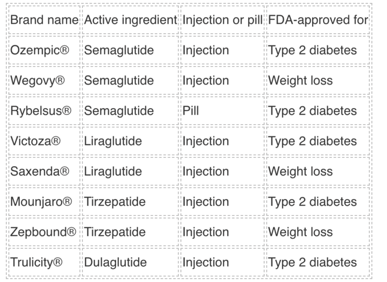The height and width of the screenshot is (282, 387).
Task: Select the Mounjaro® cell
Action: [x=41, y=202]
